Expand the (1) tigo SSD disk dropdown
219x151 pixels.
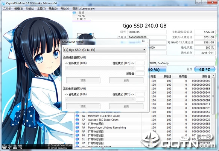(105, 50)
